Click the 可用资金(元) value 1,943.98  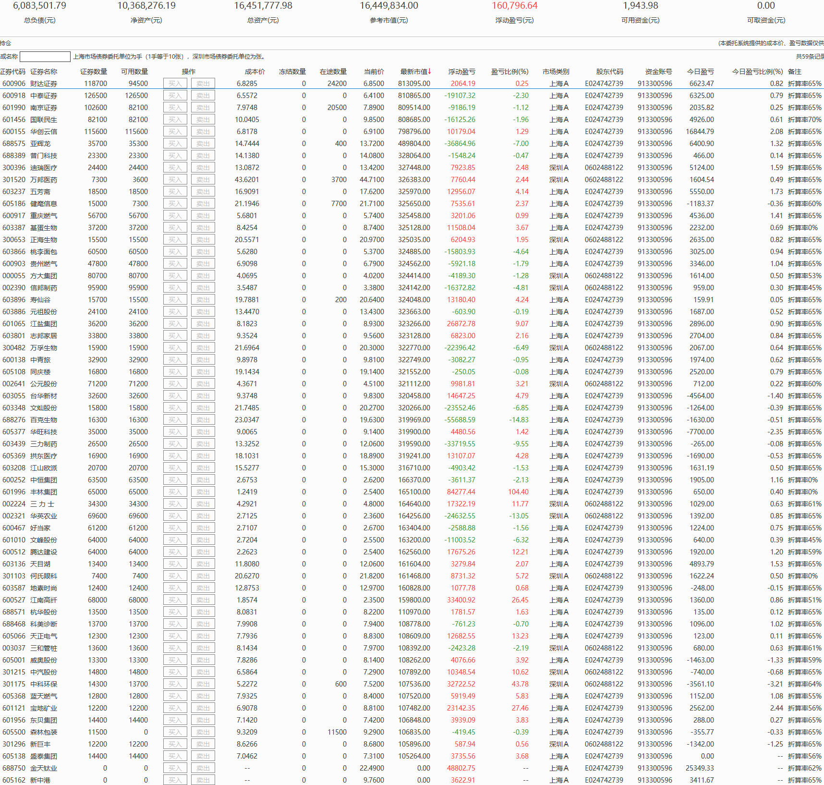pyautogui.click(x=641, y=6)
